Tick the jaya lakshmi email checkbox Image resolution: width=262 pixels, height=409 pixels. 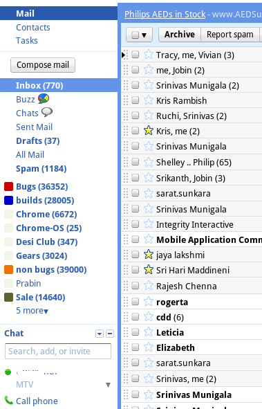pyautogui.click(x=135, y=254)
